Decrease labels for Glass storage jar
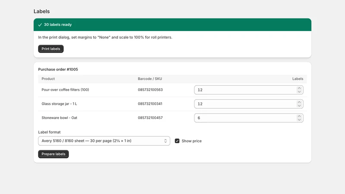Screen dimensions: 345x194 (299, 106)
